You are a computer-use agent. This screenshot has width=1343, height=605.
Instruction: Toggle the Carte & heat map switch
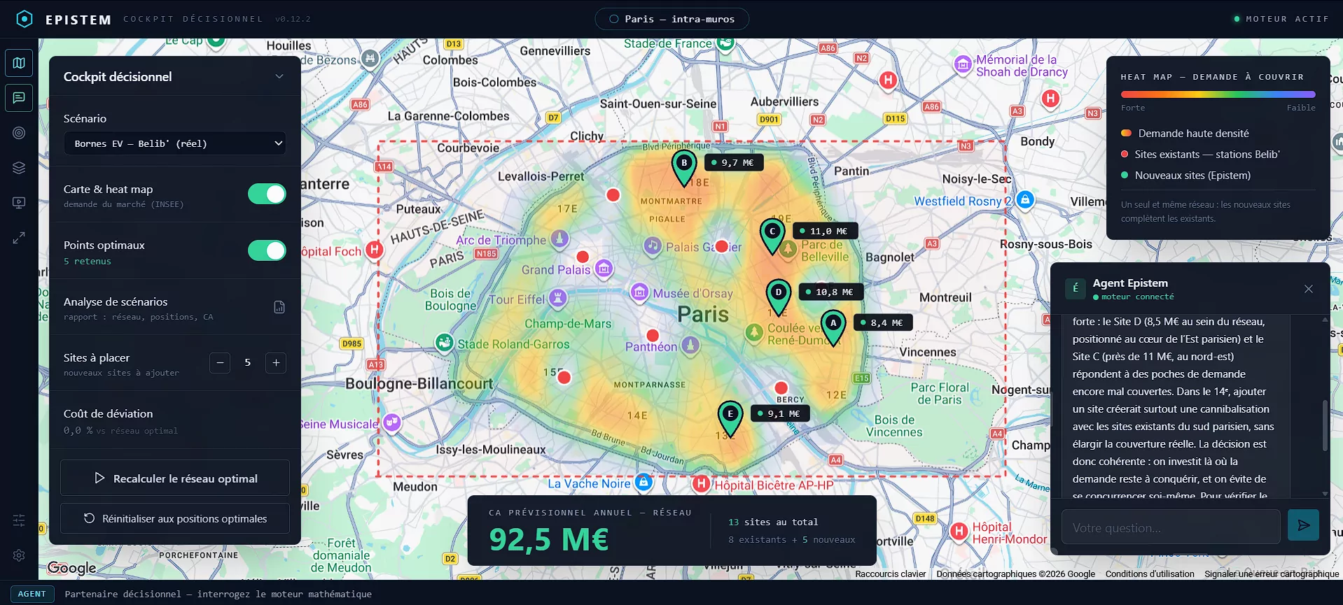(267, 194)
